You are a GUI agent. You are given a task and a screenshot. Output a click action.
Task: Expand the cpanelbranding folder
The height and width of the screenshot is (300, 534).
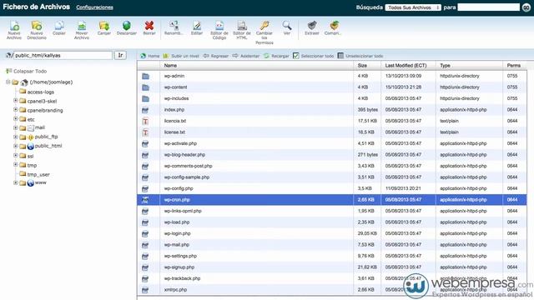[15, 110]
